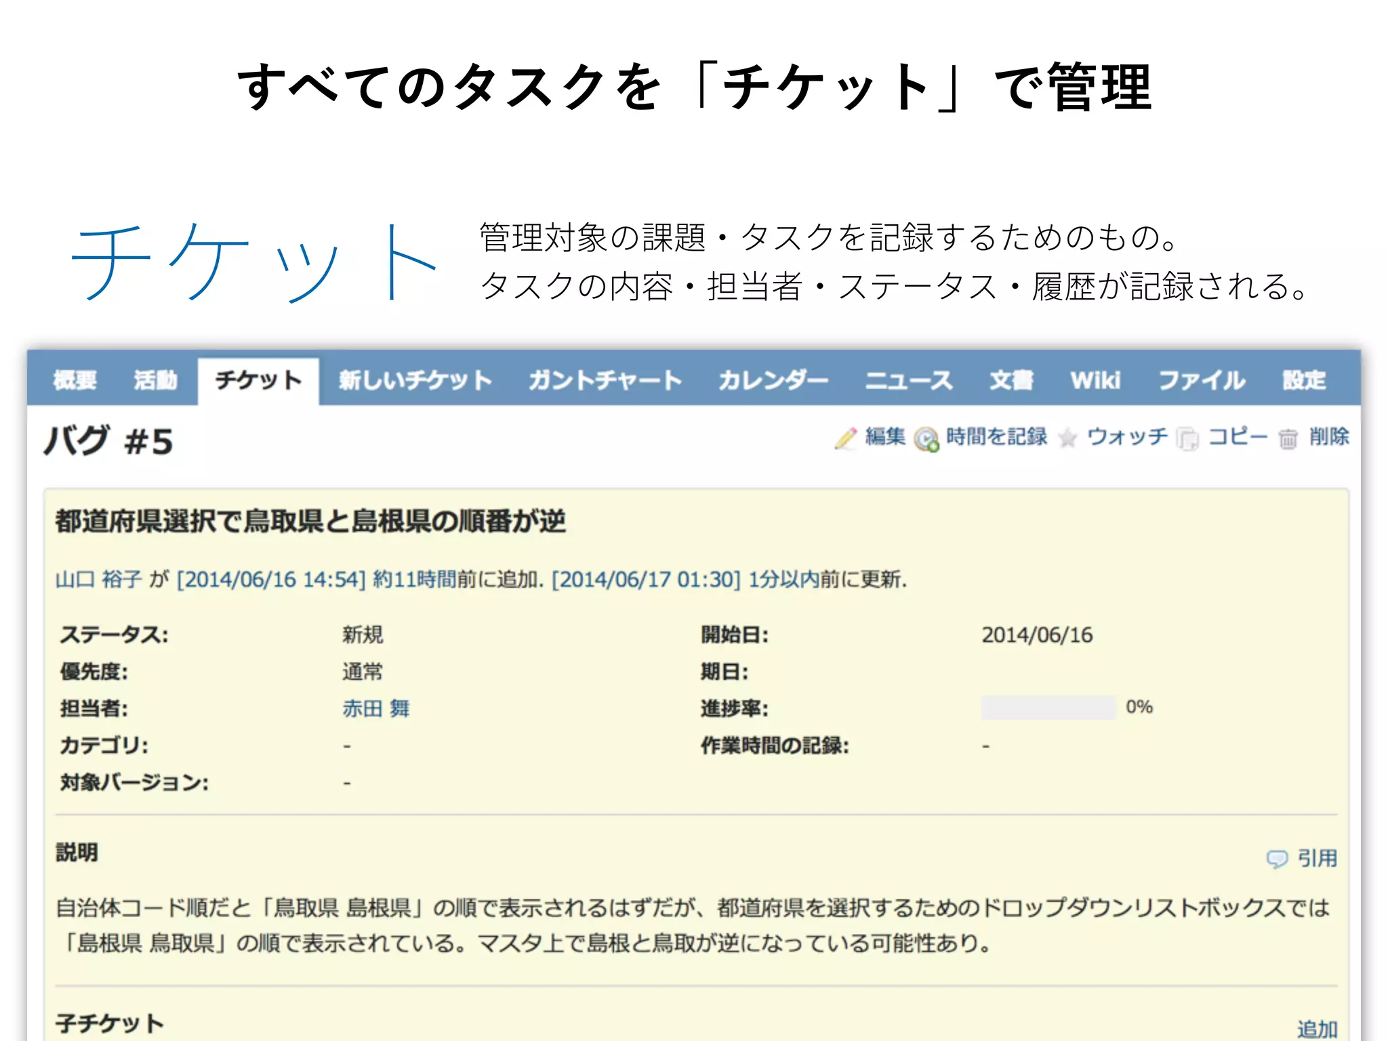Go to the ニュース tab
The image size is (1388, 1041).
pos(909,380)
